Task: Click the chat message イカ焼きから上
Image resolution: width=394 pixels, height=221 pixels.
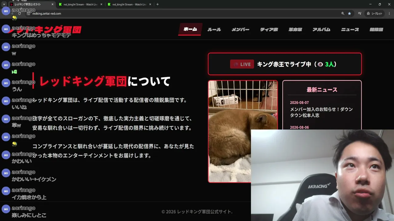Action: tap(29, 197)
